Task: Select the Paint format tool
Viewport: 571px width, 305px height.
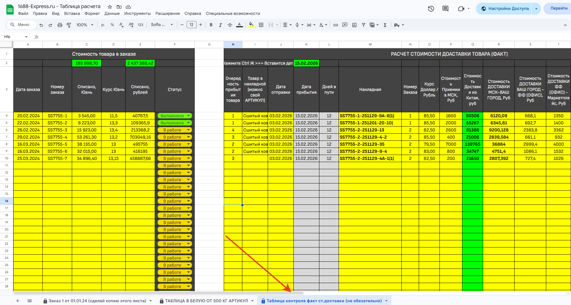Action: (69, 25)
